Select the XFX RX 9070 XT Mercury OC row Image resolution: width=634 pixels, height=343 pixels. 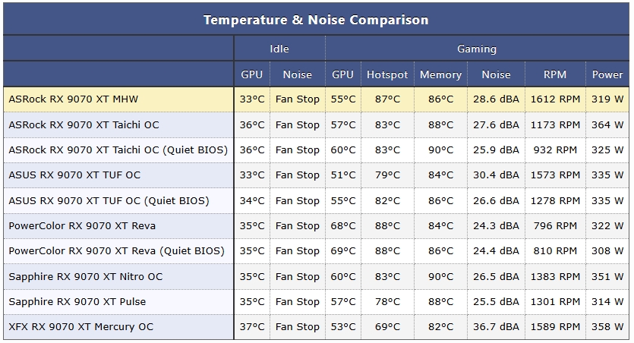tap(316, 327)
